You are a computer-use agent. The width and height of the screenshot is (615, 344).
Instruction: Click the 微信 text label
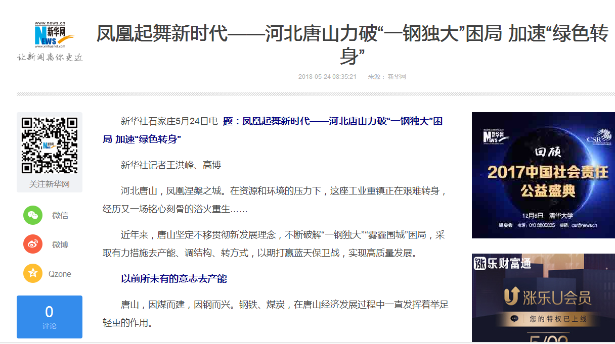(60, 215)
